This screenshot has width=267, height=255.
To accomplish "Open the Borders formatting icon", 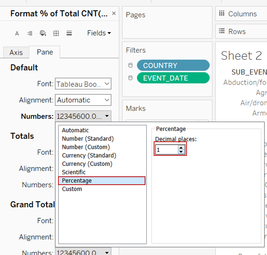I will (x=56, y=33).
